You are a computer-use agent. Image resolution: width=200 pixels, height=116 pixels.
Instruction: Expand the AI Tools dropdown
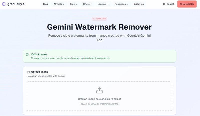[59, 4]
